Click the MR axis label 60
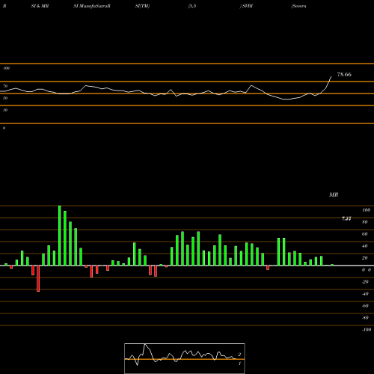Viewport: 374px width, 374px height. coord(365,234)
